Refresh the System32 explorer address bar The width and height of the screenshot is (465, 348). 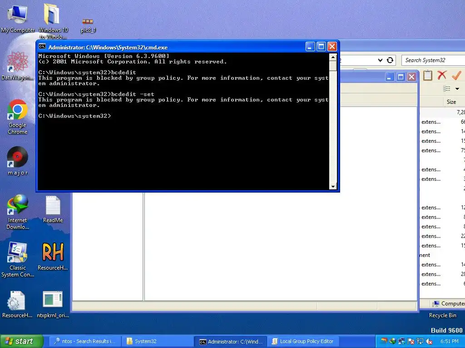pos(390,60)
